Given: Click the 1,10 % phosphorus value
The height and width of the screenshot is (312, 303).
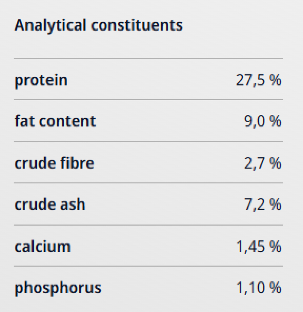Looking at the screenshot, I should pos(258,288).
